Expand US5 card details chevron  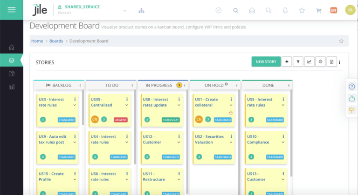pyautogui.click(x=283, y=105)
